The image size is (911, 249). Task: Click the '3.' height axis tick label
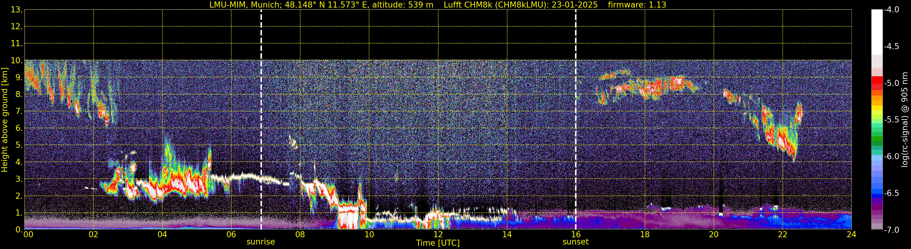pyautogui.click(x=19, y=179)
